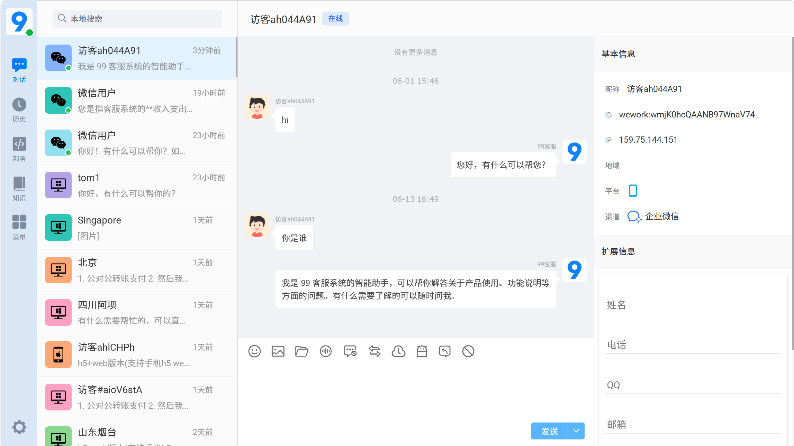
Task: Open the cloud history clock icon
Action: pyautogui.click(x=398, y=351)
